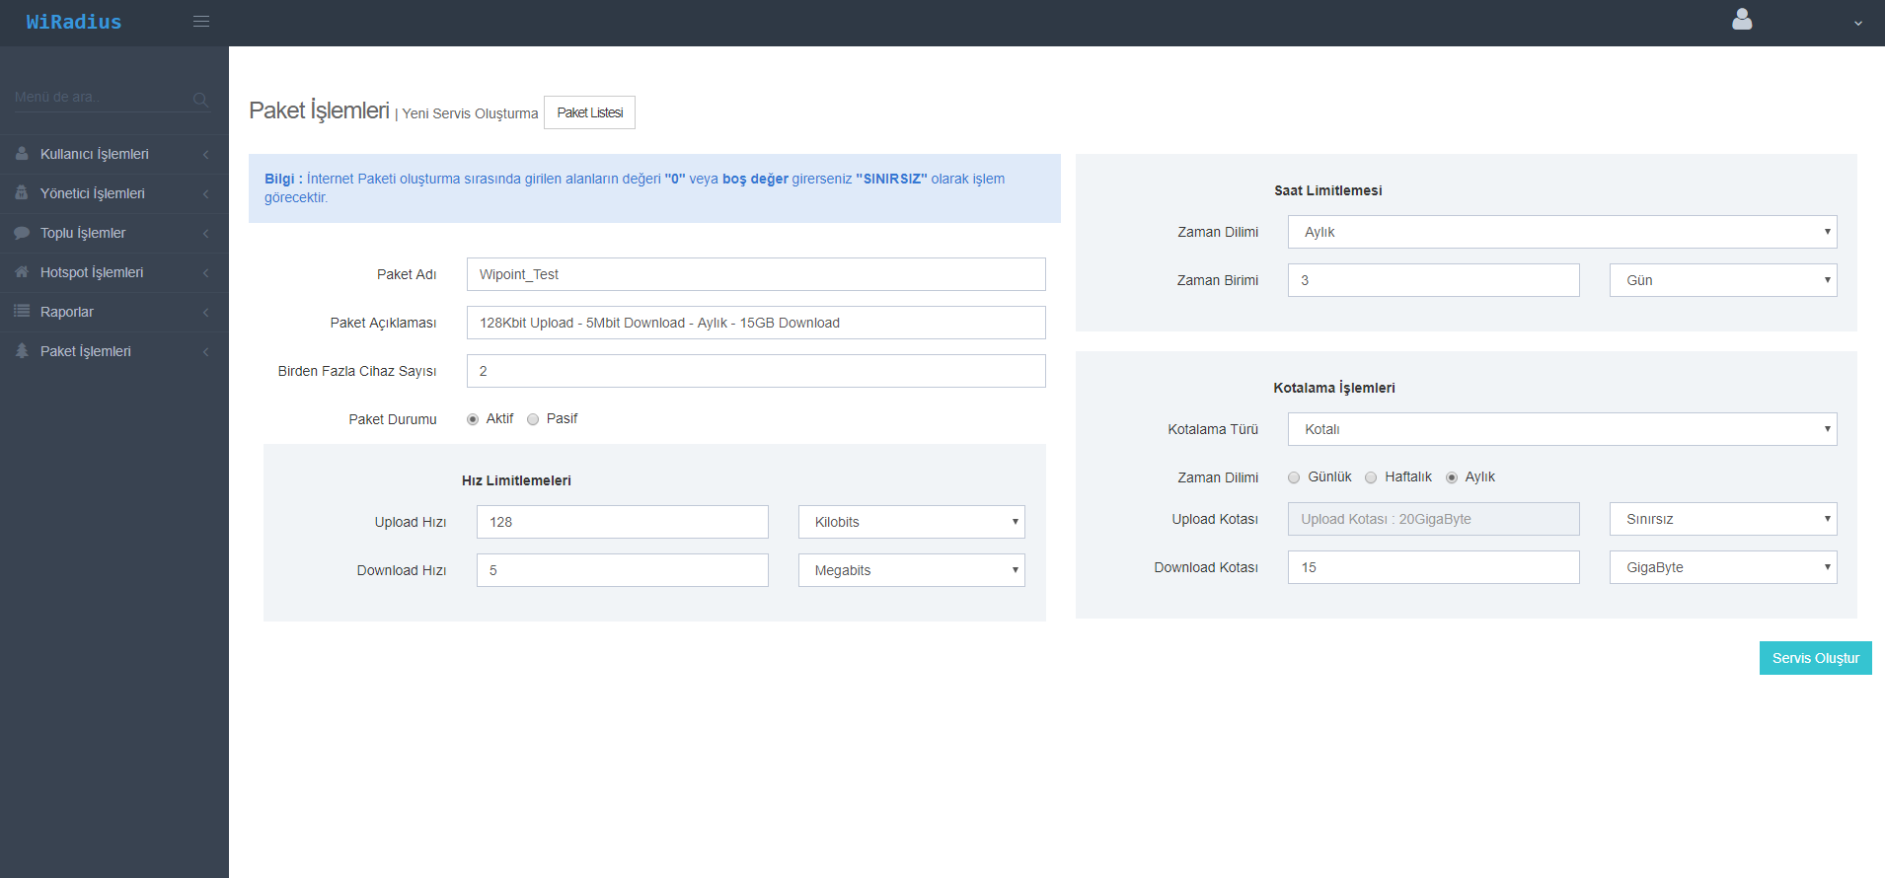Click the Toplu İşlemler speech bubble icon

pyautogui.click(x=22, y=233)
